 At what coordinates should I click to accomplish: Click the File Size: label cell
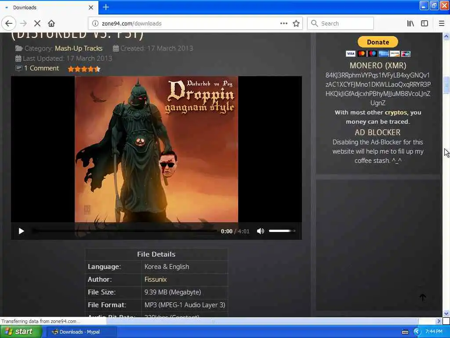tap(113, 292)
